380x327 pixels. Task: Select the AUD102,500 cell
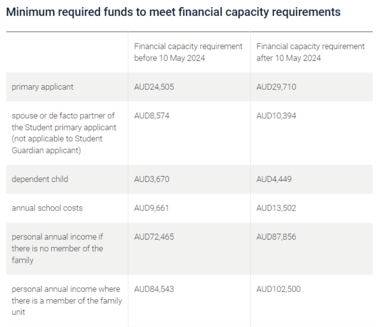(x=279, y=289)
